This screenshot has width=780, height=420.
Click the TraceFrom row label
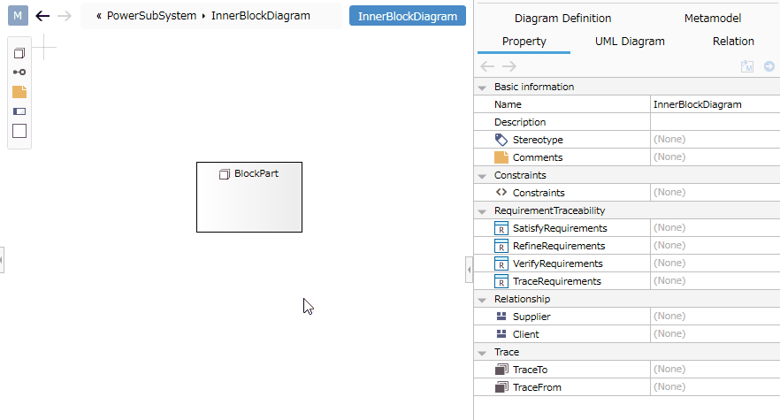pos(537,387)
